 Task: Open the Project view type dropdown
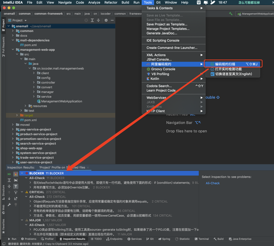point(17,20)
